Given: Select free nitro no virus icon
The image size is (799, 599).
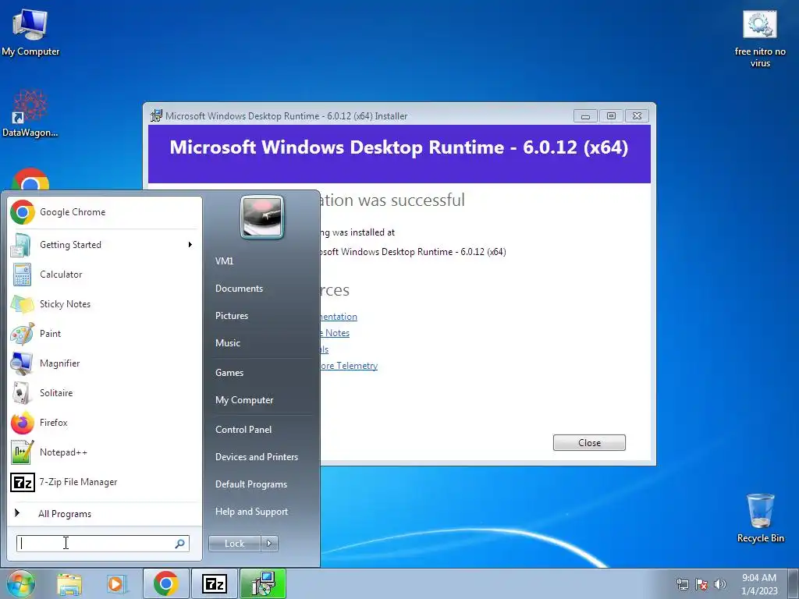Looking at the screenshot, I should click(760, 40).
